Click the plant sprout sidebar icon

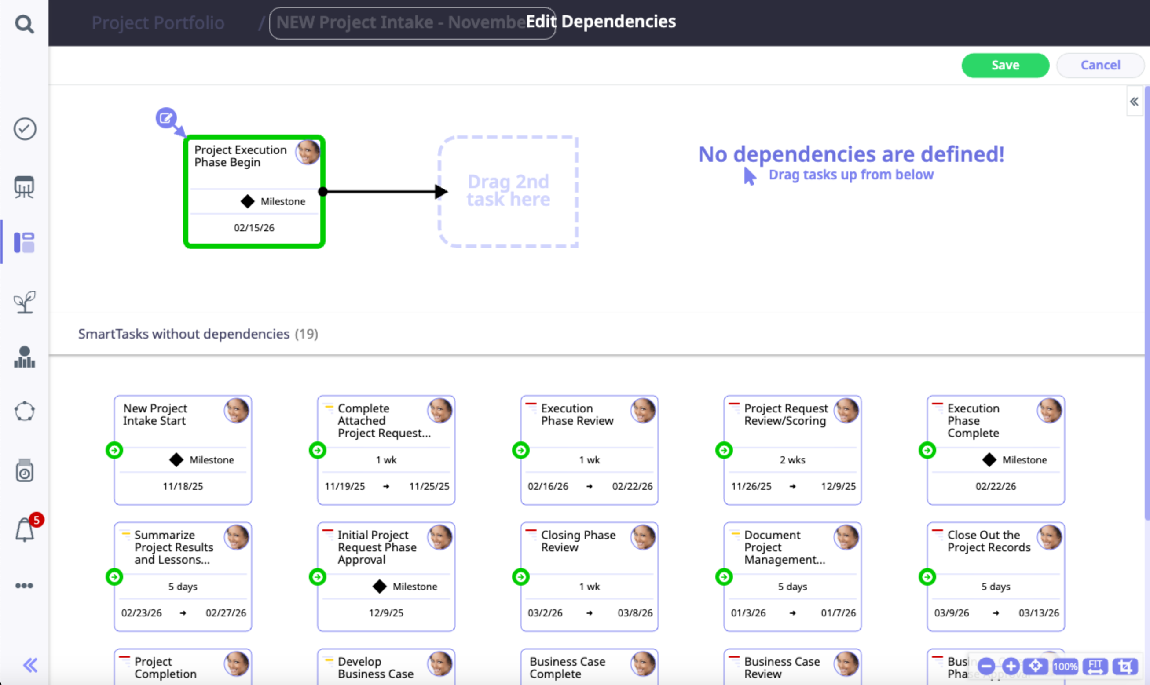click(25, 302)
